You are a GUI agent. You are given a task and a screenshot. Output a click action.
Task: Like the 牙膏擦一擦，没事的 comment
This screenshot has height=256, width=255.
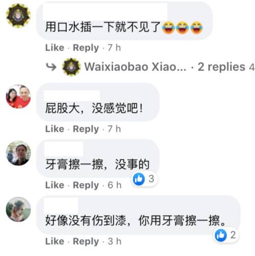click(55, 185)
